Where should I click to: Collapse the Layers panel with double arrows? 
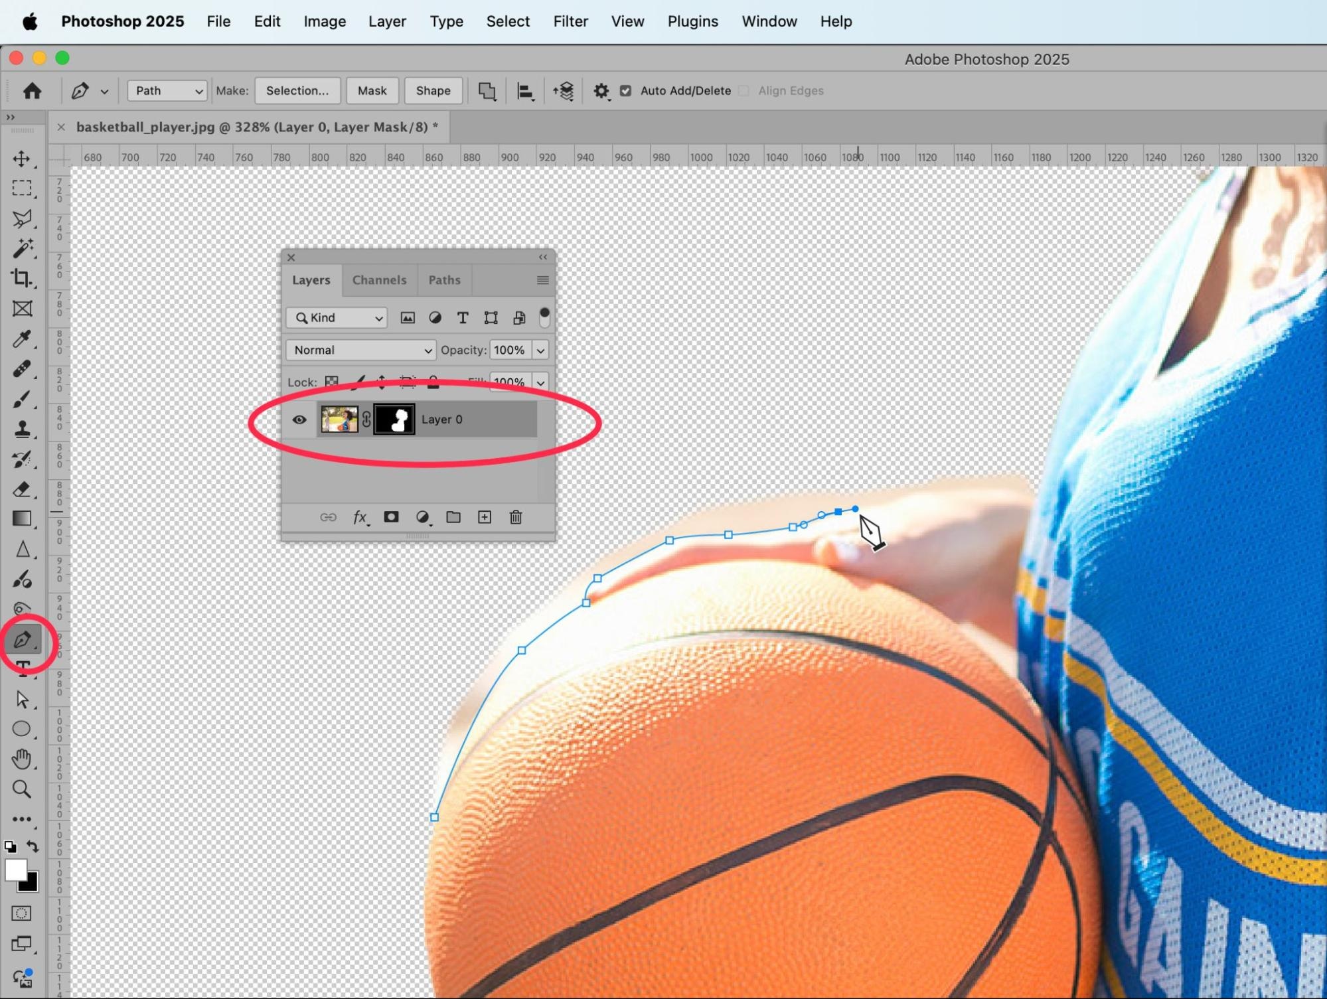(x=543, y=257)
